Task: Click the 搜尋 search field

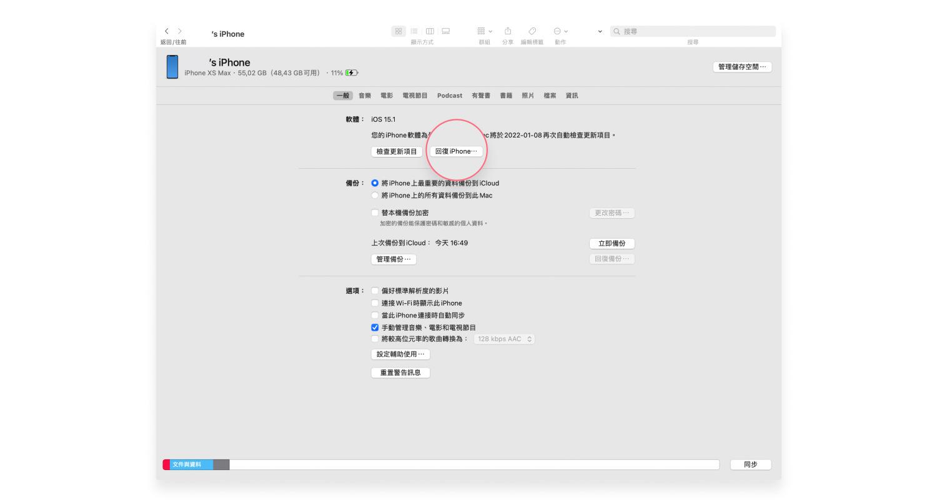Action: point(693,31)
